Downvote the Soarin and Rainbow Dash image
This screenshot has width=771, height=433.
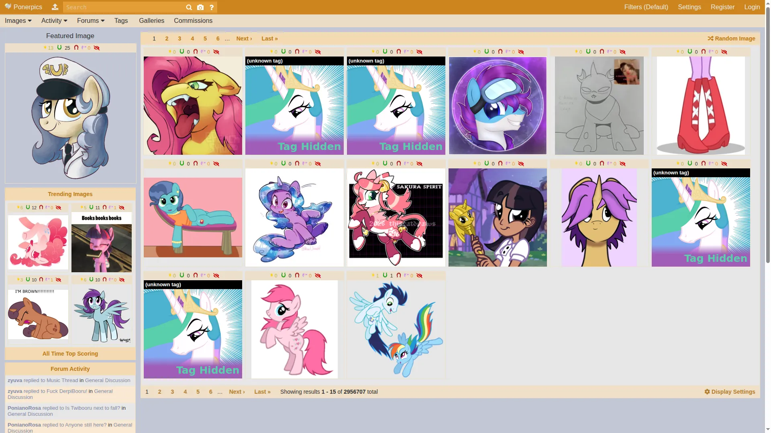click(399, 275)
